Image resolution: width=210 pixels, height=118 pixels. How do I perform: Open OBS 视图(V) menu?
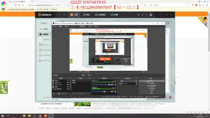click(67, 26)
